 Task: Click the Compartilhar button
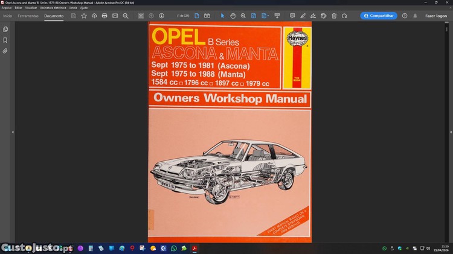[x=379, y=16]
